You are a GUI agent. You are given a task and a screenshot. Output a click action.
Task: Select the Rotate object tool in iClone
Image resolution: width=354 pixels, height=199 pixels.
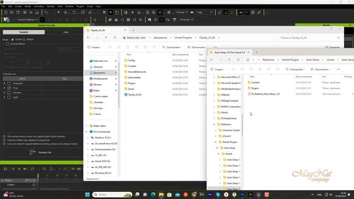coord(74,12)
